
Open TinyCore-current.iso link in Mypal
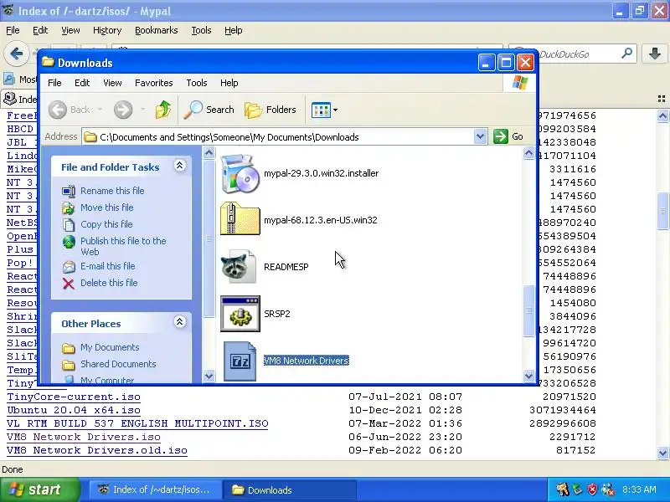(x=74, y=397)
